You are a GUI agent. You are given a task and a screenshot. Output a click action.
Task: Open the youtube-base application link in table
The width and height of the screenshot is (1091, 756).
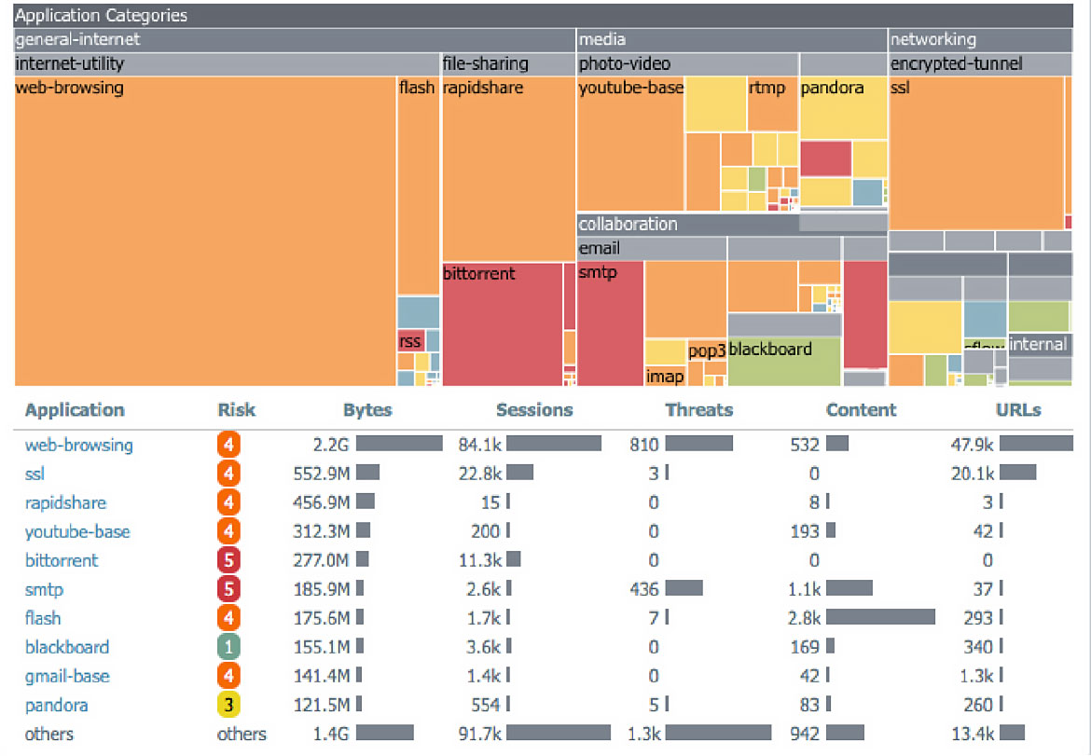pyautogui.click(x=77, y=531)
